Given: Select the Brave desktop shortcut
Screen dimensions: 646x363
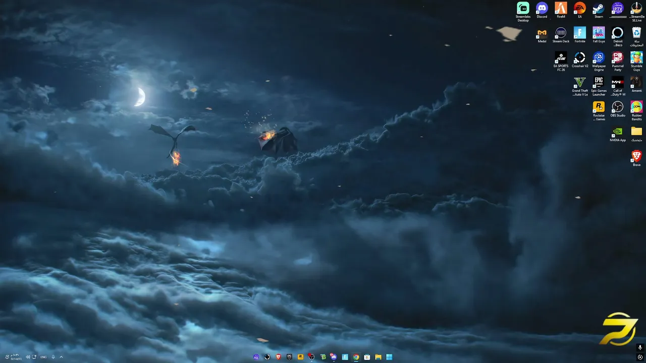Looking at the screenshot, I should (x=636, y=158).
